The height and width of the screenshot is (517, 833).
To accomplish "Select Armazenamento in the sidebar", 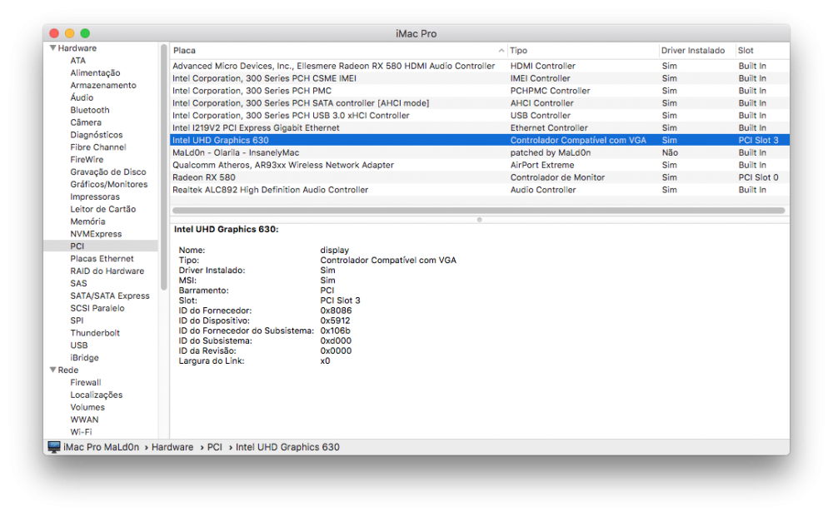I will coord(103,85).
